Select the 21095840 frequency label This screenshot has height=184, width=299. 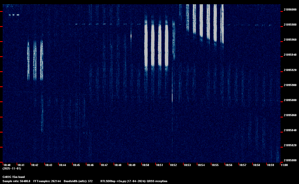coord(290,130)
